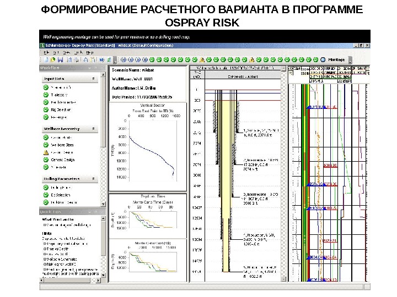Click the Wellbore Schematic hint link
This screenshot has width=397, height=297.
(62, 260)
